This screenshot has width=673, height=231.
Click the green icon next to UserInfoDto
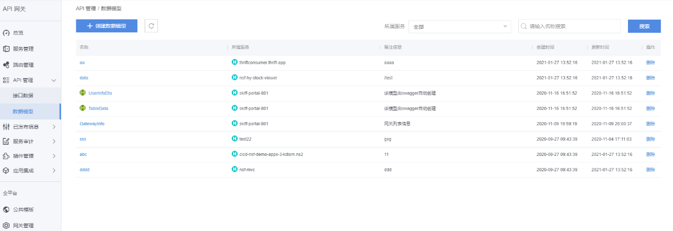[x=83, y=93]
